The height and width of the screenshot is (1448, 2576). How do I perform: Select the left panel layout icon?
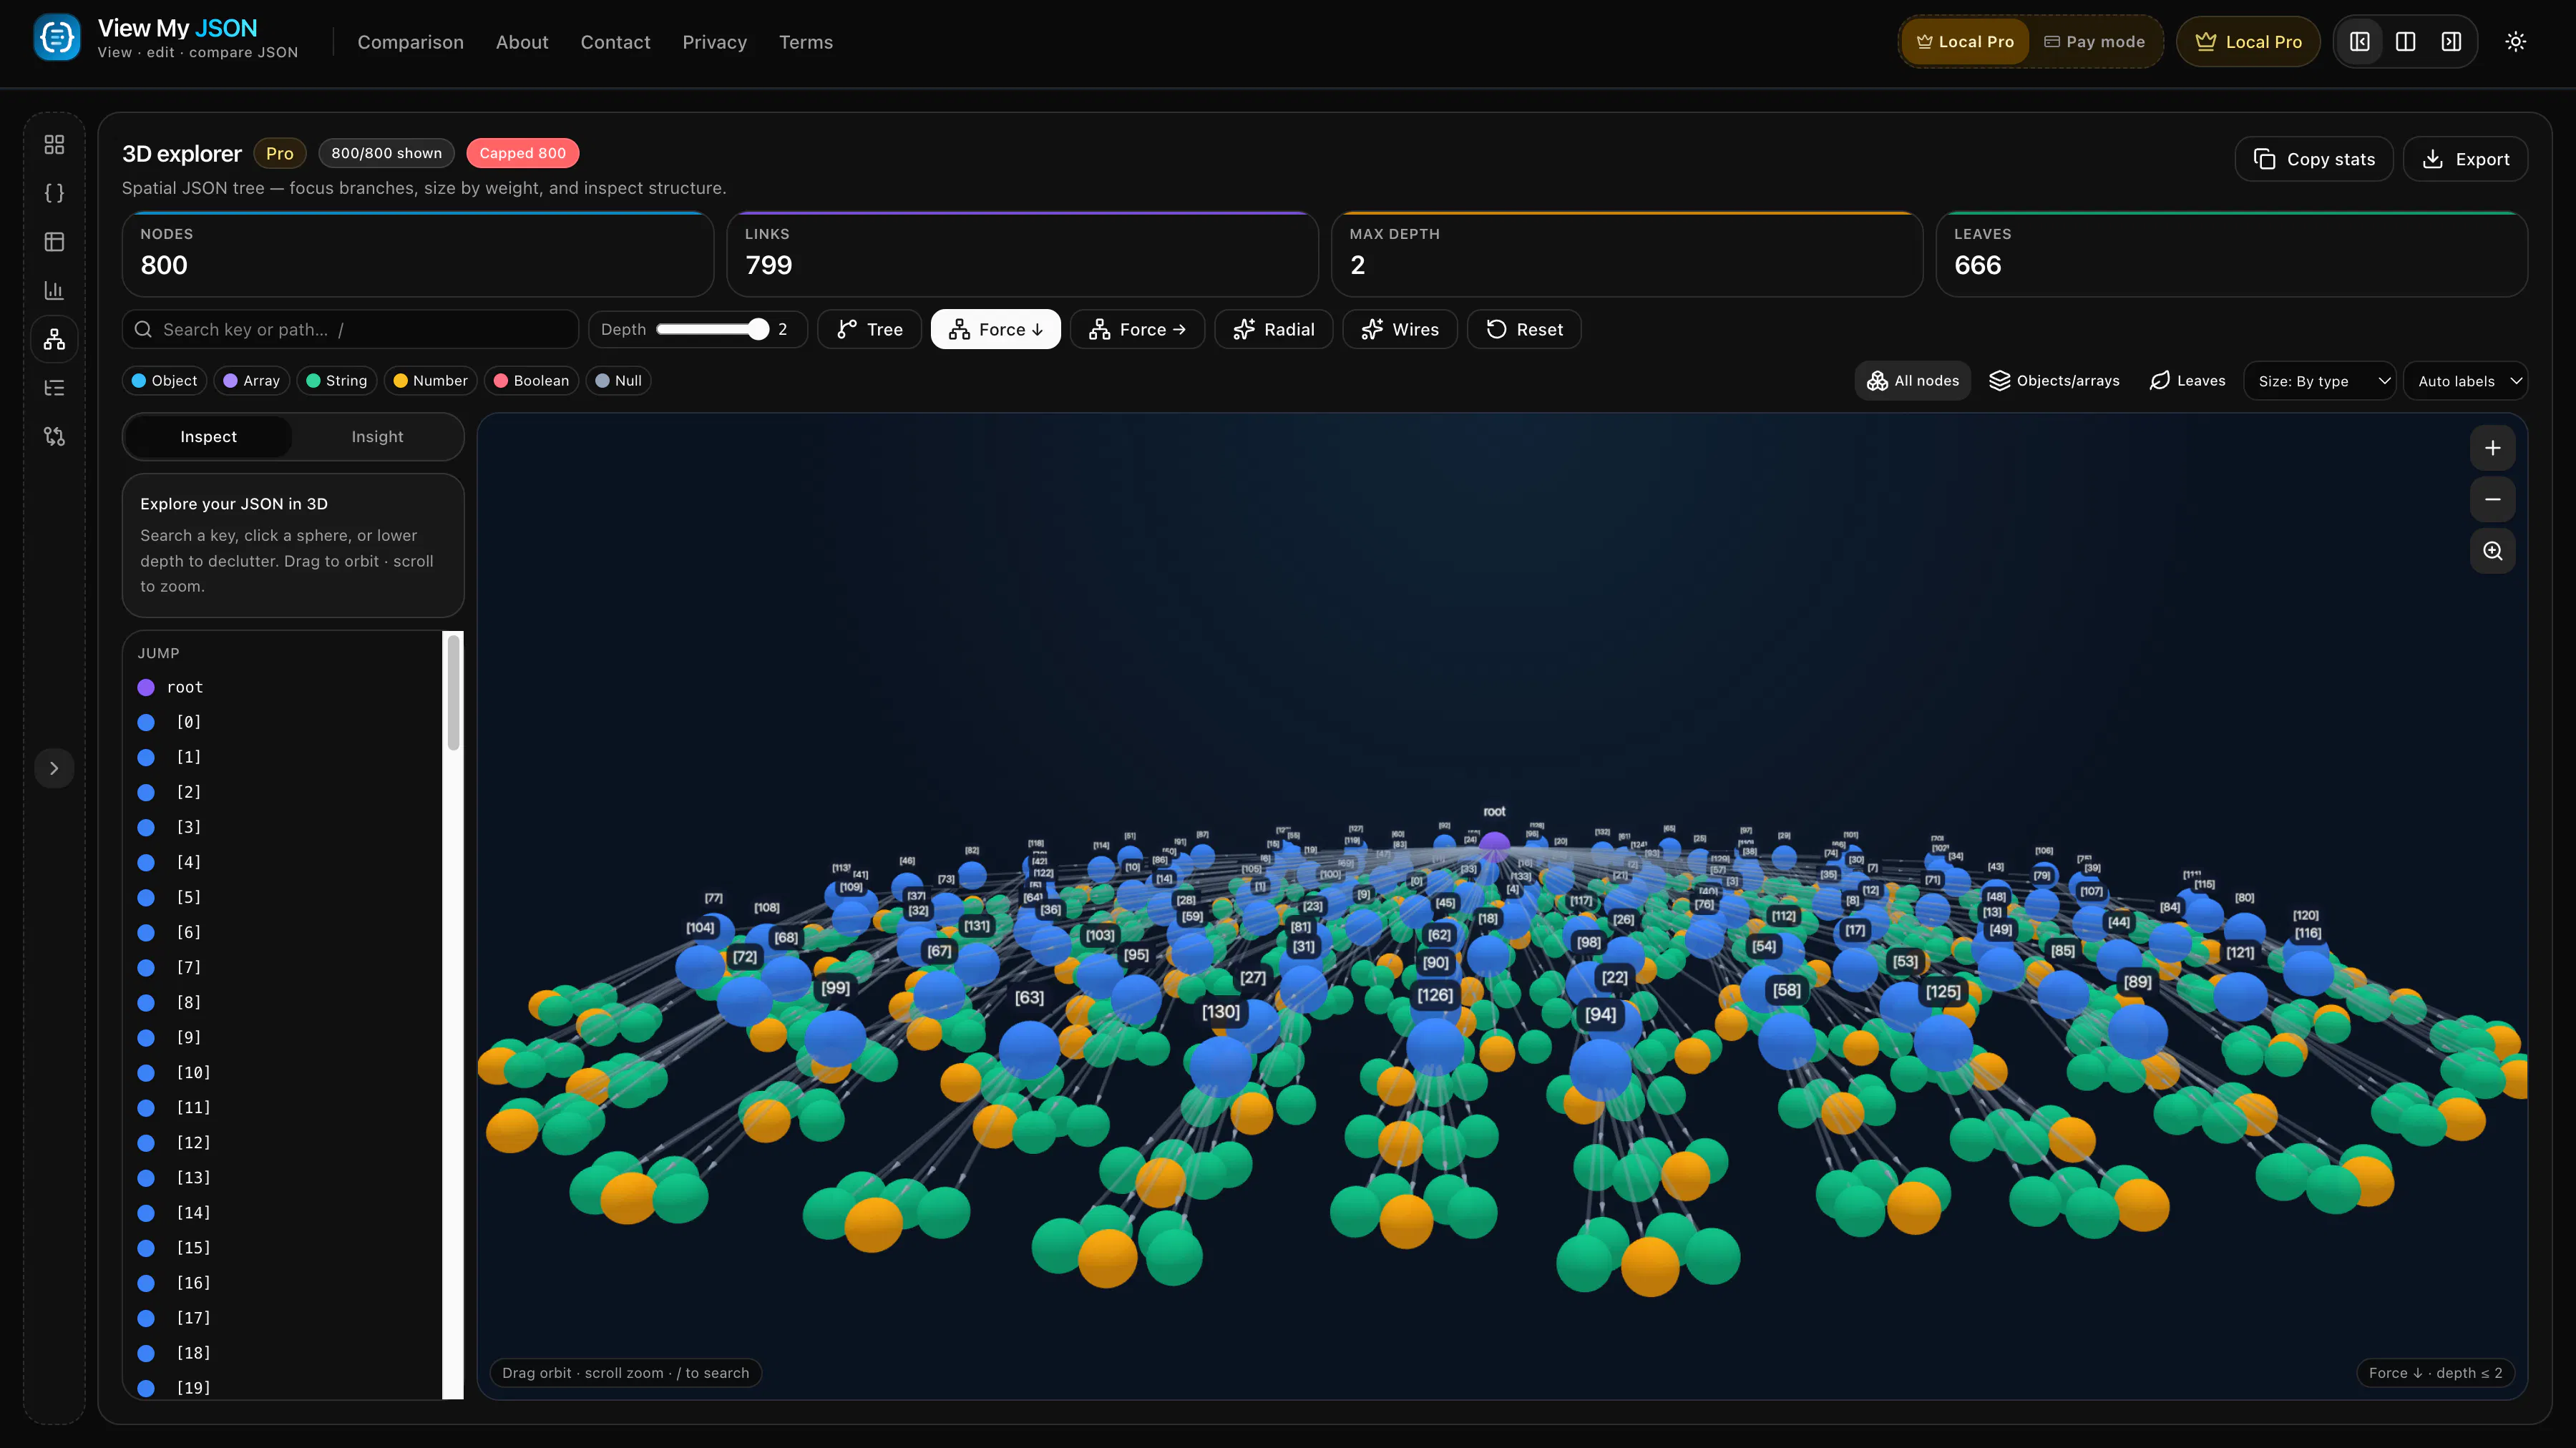coord(2360,42)
